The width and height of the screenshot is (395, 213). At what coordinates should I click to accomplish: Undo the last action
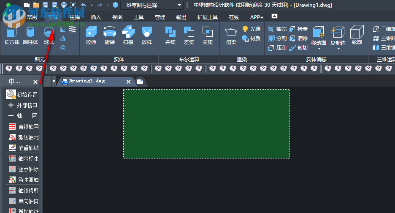coord(84,5)
